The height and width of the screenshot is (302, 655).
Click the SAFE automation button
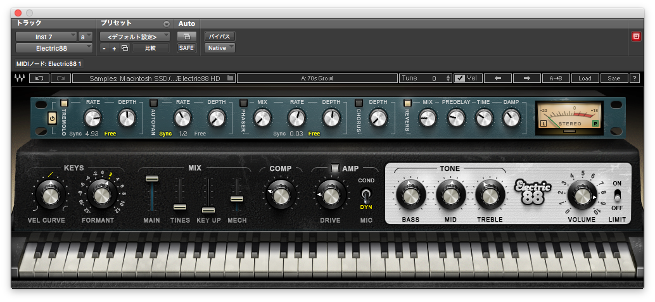[186, 48]
